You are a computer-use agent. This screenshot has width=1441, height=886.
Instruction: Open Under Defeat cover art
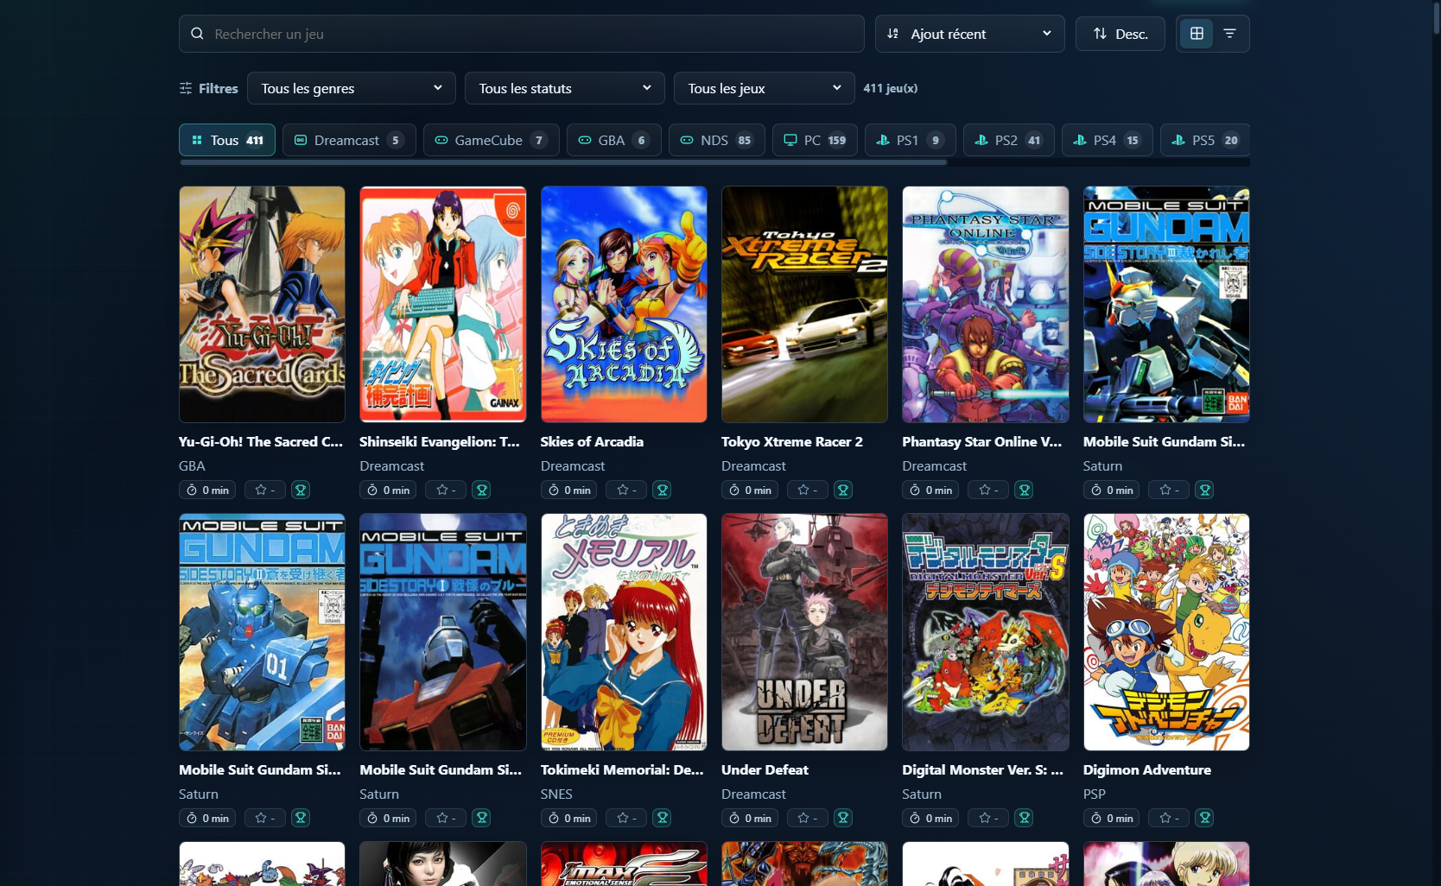pos(804,632)
